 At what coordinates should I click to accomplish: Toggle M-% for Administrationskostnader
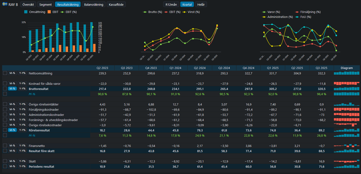pos(12,115)
